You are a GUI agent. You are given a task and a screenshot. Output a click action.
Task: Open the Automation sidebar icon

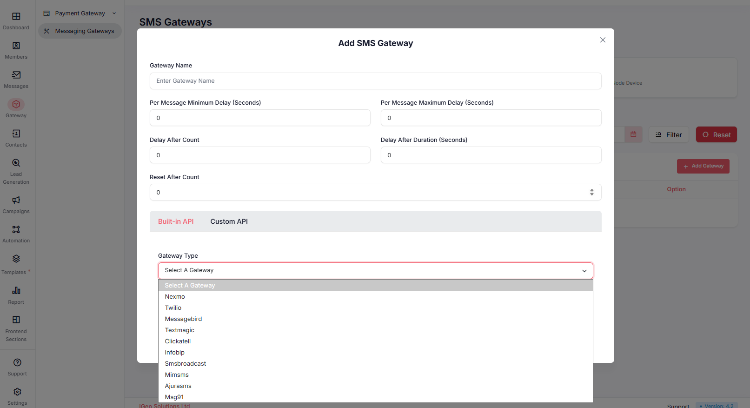(x=16, y=230)
